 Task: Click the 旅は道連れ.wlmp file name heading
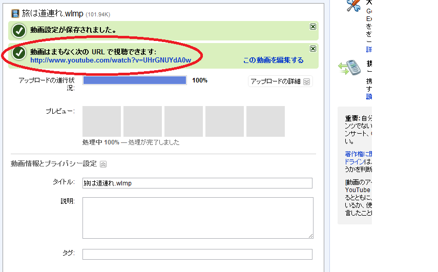tap(53, 13)
